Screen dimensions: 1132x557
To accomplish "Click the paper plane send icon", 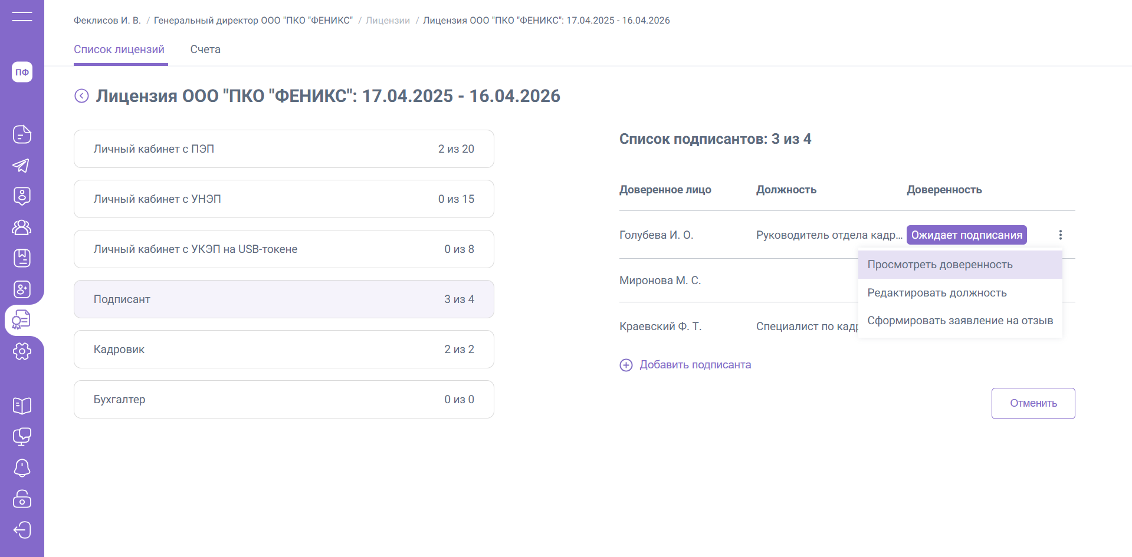I will [22, 166].
